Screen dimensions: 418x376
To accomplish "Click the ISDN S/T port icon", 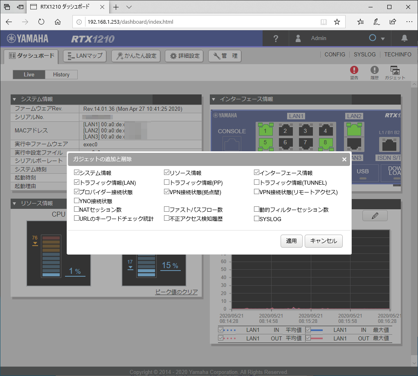I will 389,145.
